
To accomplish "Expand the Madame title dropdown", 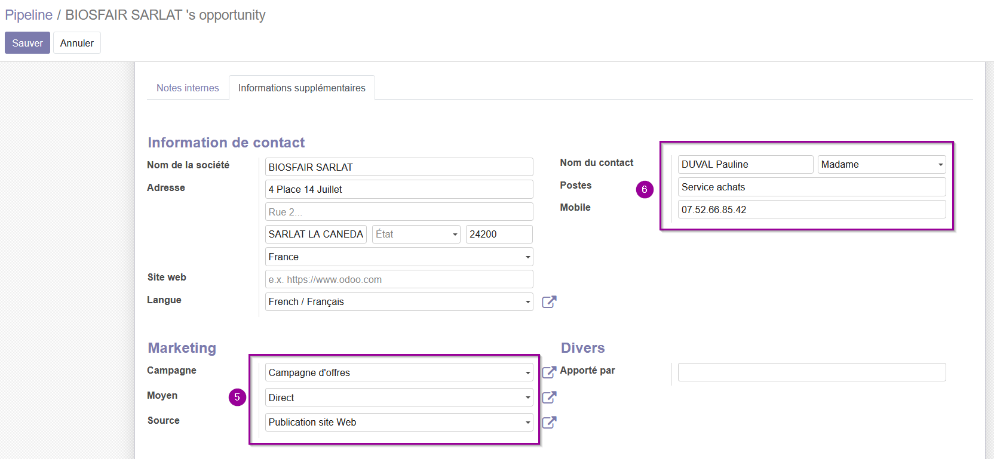I will [882, 165].
